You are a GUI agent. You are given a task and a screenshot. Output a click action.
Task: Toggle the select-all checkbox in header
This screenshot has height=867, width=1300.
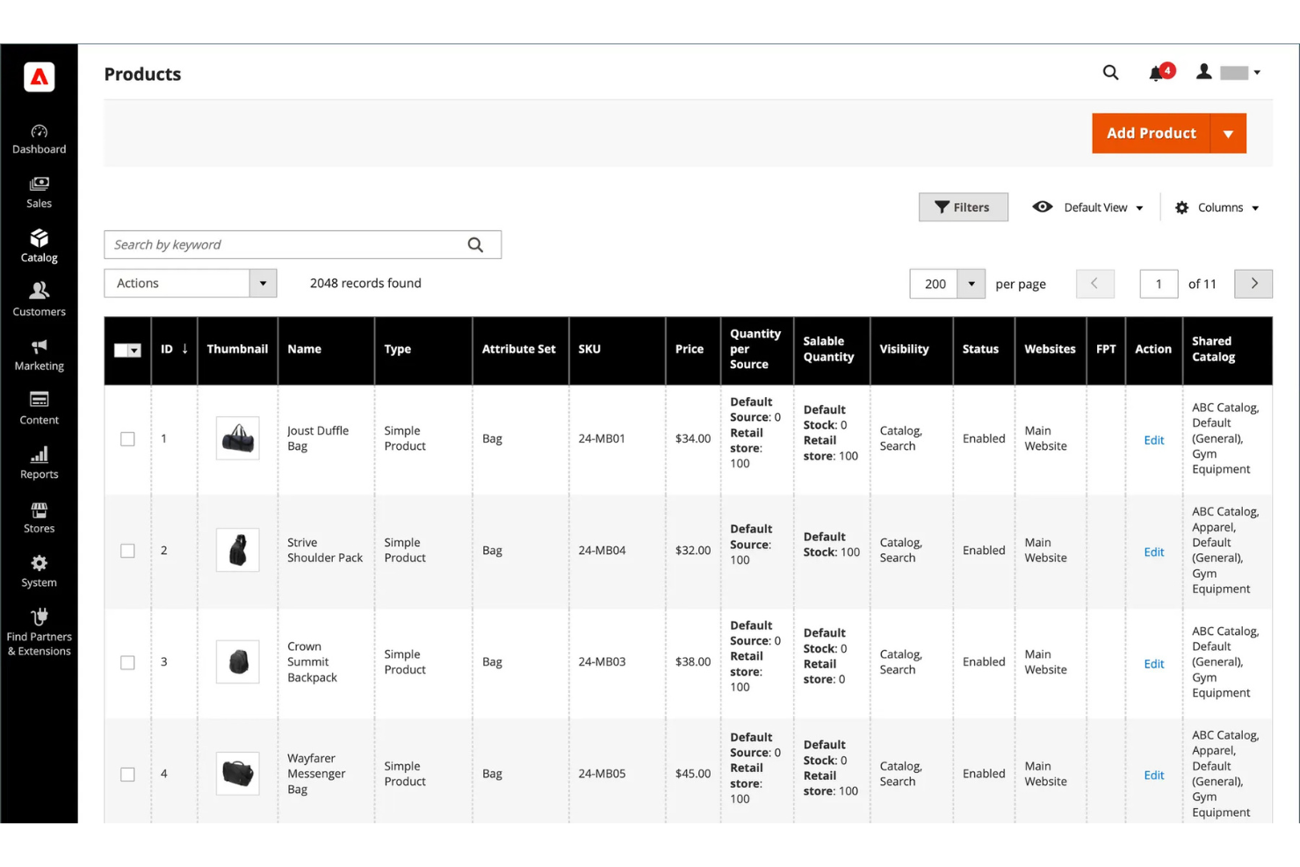(127, 350)
